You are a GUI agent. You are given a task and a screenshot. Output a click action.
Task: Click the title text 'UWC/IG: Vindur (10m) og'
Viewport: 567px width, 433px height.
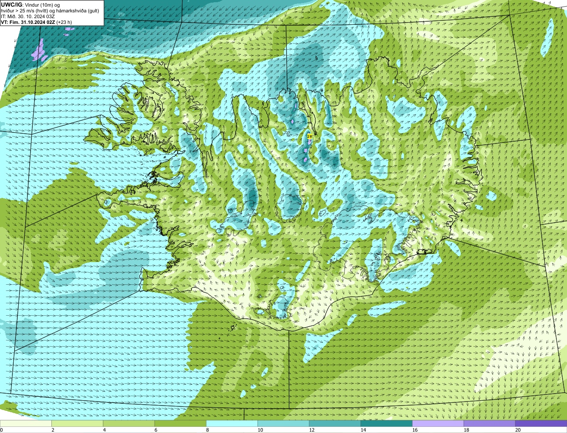31,4
